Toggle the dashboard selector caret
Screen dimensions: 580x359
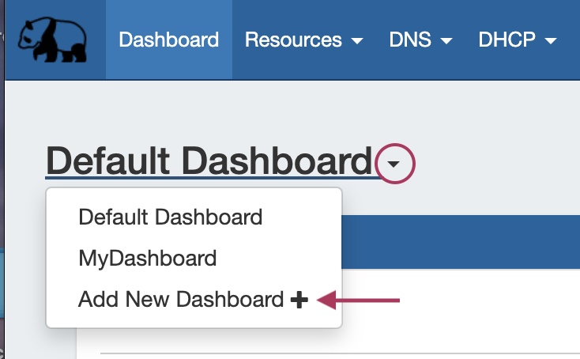click(394, 164)
